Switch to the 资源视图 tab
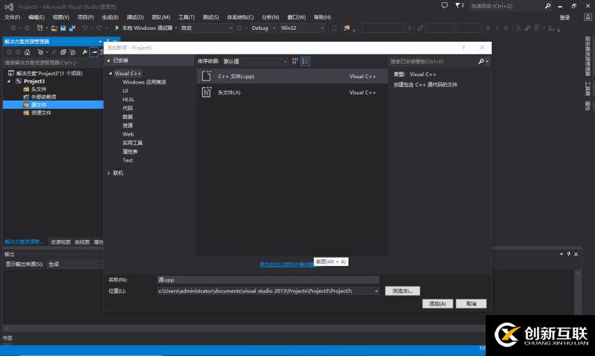This screenshot has width=595, height=356. pos(60,242)
